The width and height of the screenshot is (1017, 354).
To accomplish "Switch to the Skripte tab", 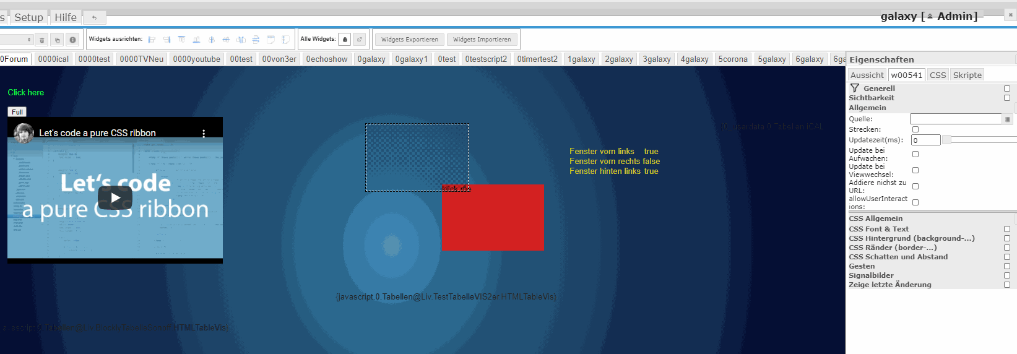I will 967,75.
